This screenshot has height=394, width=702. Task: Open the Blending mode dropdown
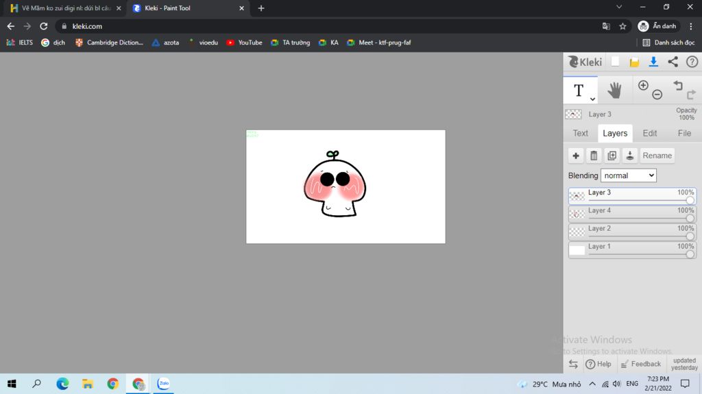pos(629,175)
